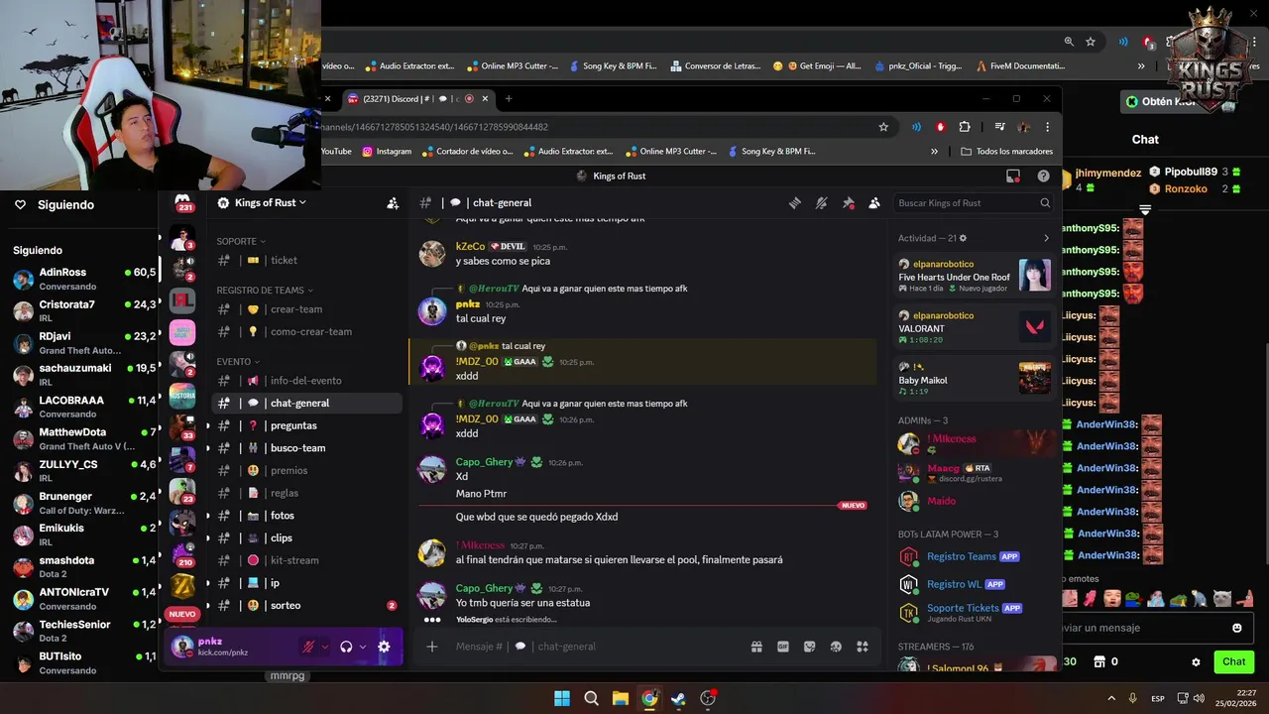Open Kick chat settings gear icon
Screen dimensions: 1269x714
[1196, 662]
